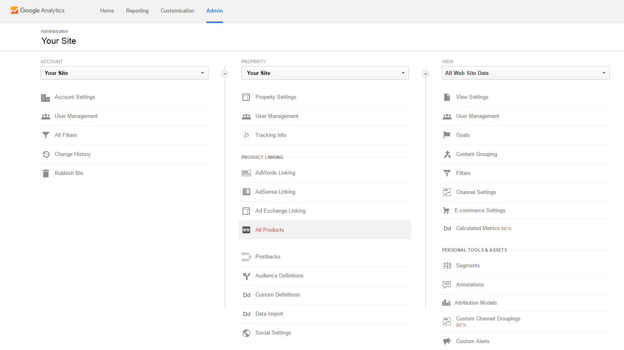
Task: Open the Content Grouping link
Action: 476,154
